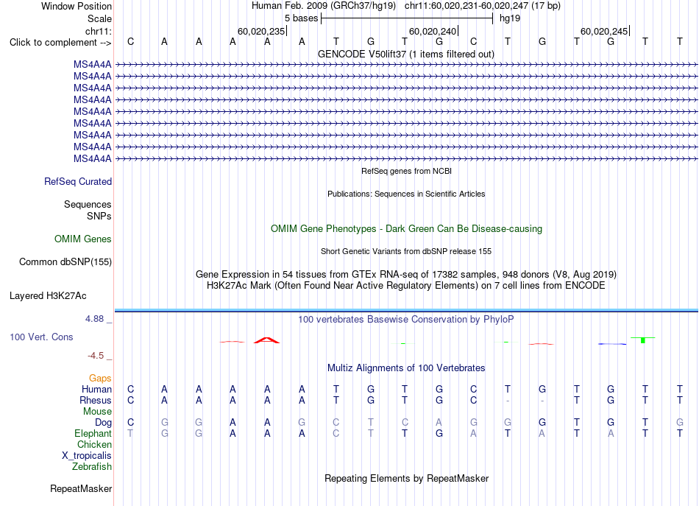Click the 4.88 PhyloP upper axis value
Screen dimensions: 699x506
[x=94, y=319]
